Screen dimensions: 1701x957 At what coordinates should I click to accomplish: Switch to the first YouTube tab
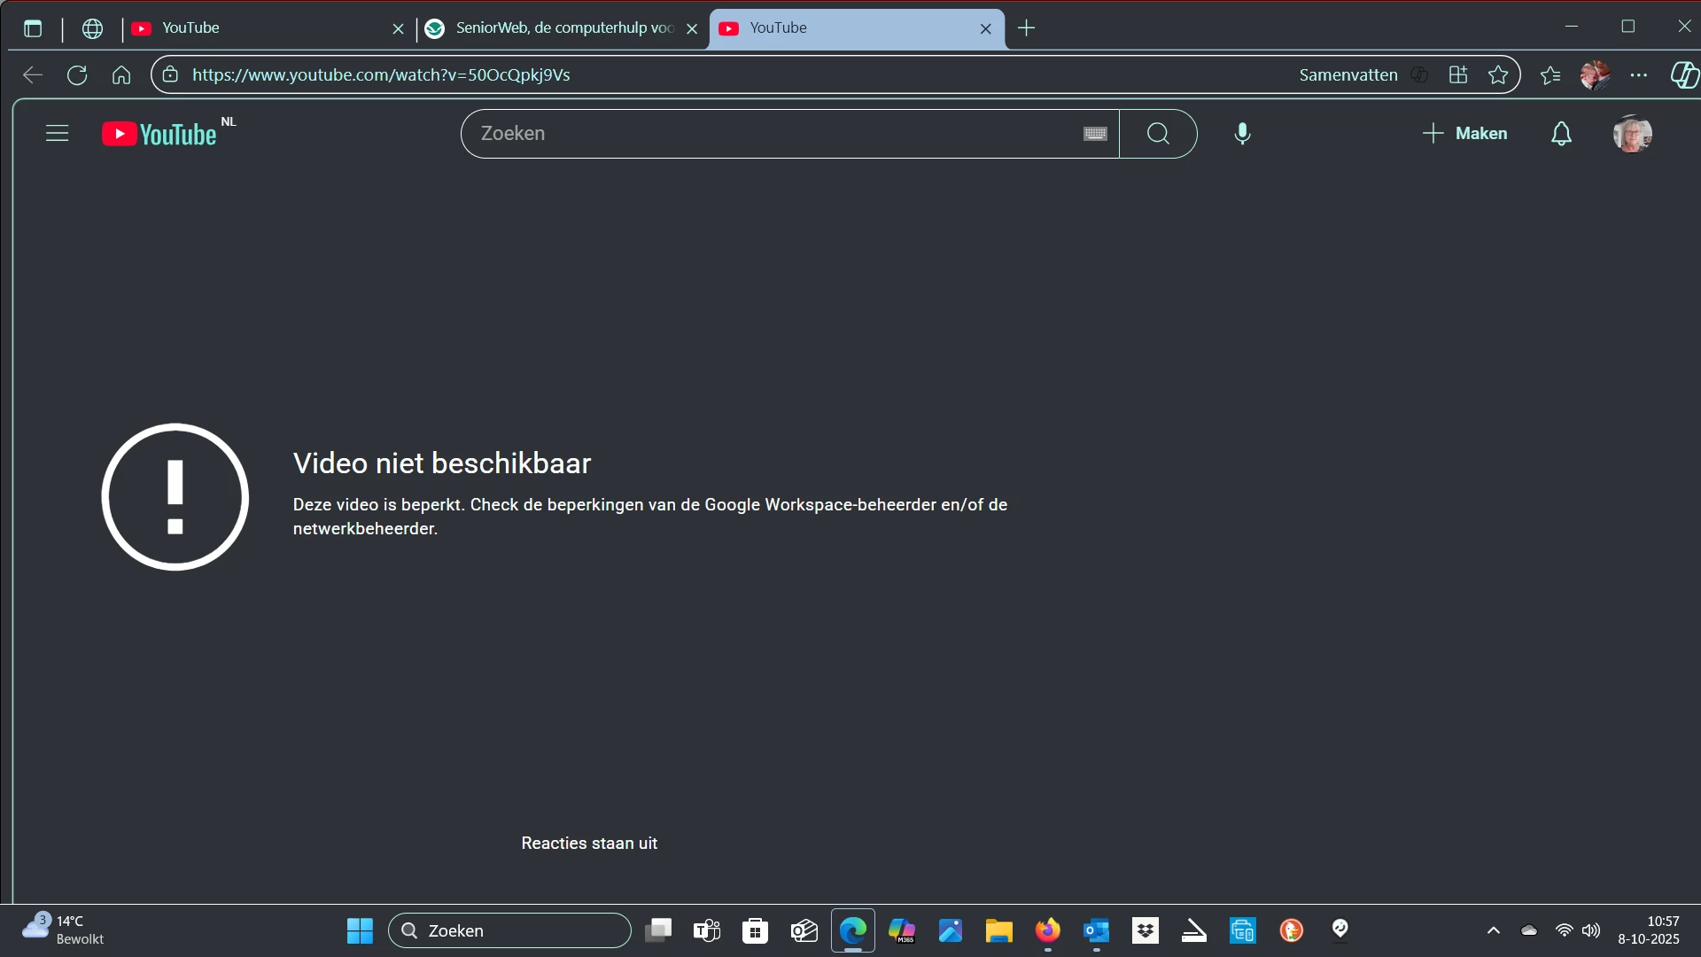(x=257, y=28)
